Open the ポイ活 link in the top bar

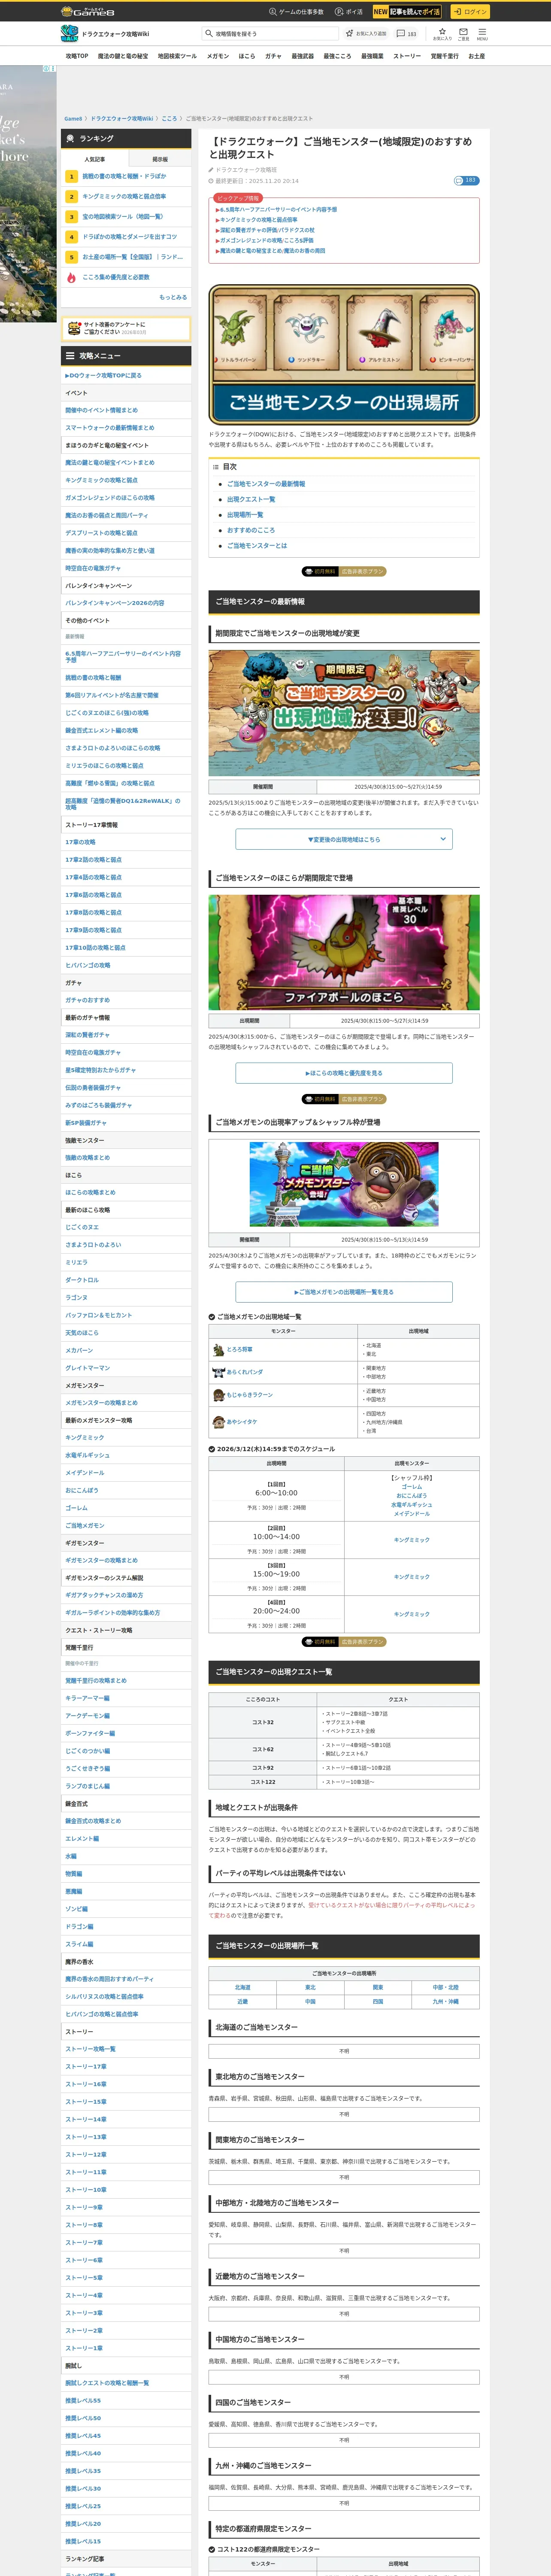coord(349,12)
